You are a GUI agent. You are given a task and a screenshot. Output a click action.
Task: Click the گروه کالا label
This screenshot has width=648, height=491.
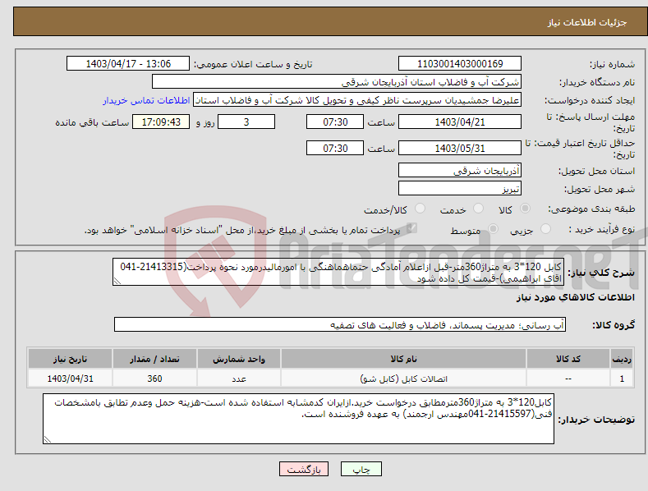click(614, 325)
